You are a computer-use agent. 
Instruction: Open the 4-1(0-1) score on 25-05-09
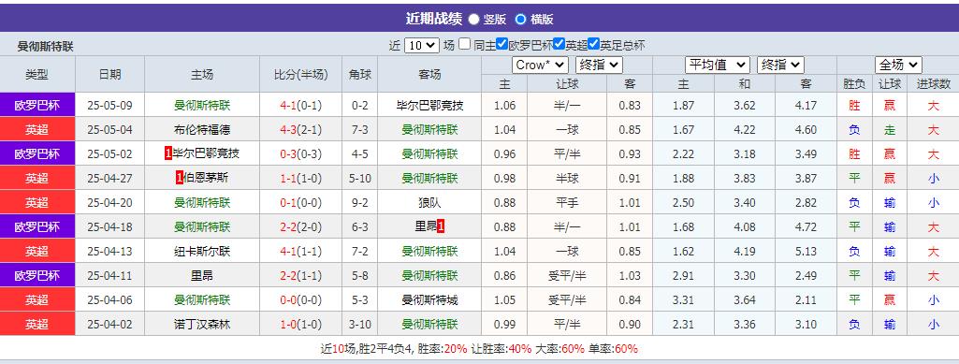pos(301,105)
